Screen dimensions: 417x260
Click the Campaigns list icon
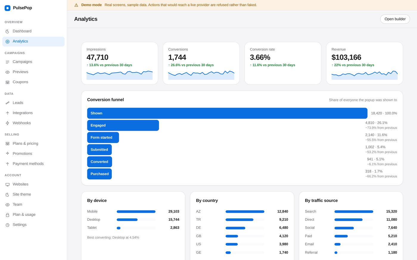[7, 62]
